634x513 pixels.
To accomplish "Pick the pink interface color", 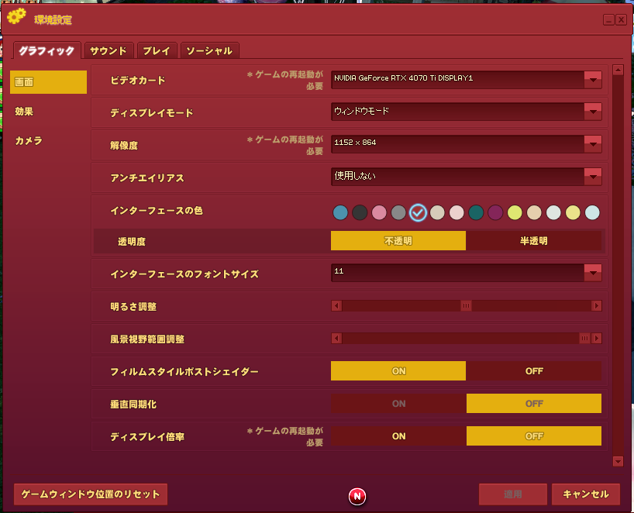I will [379, 212].
